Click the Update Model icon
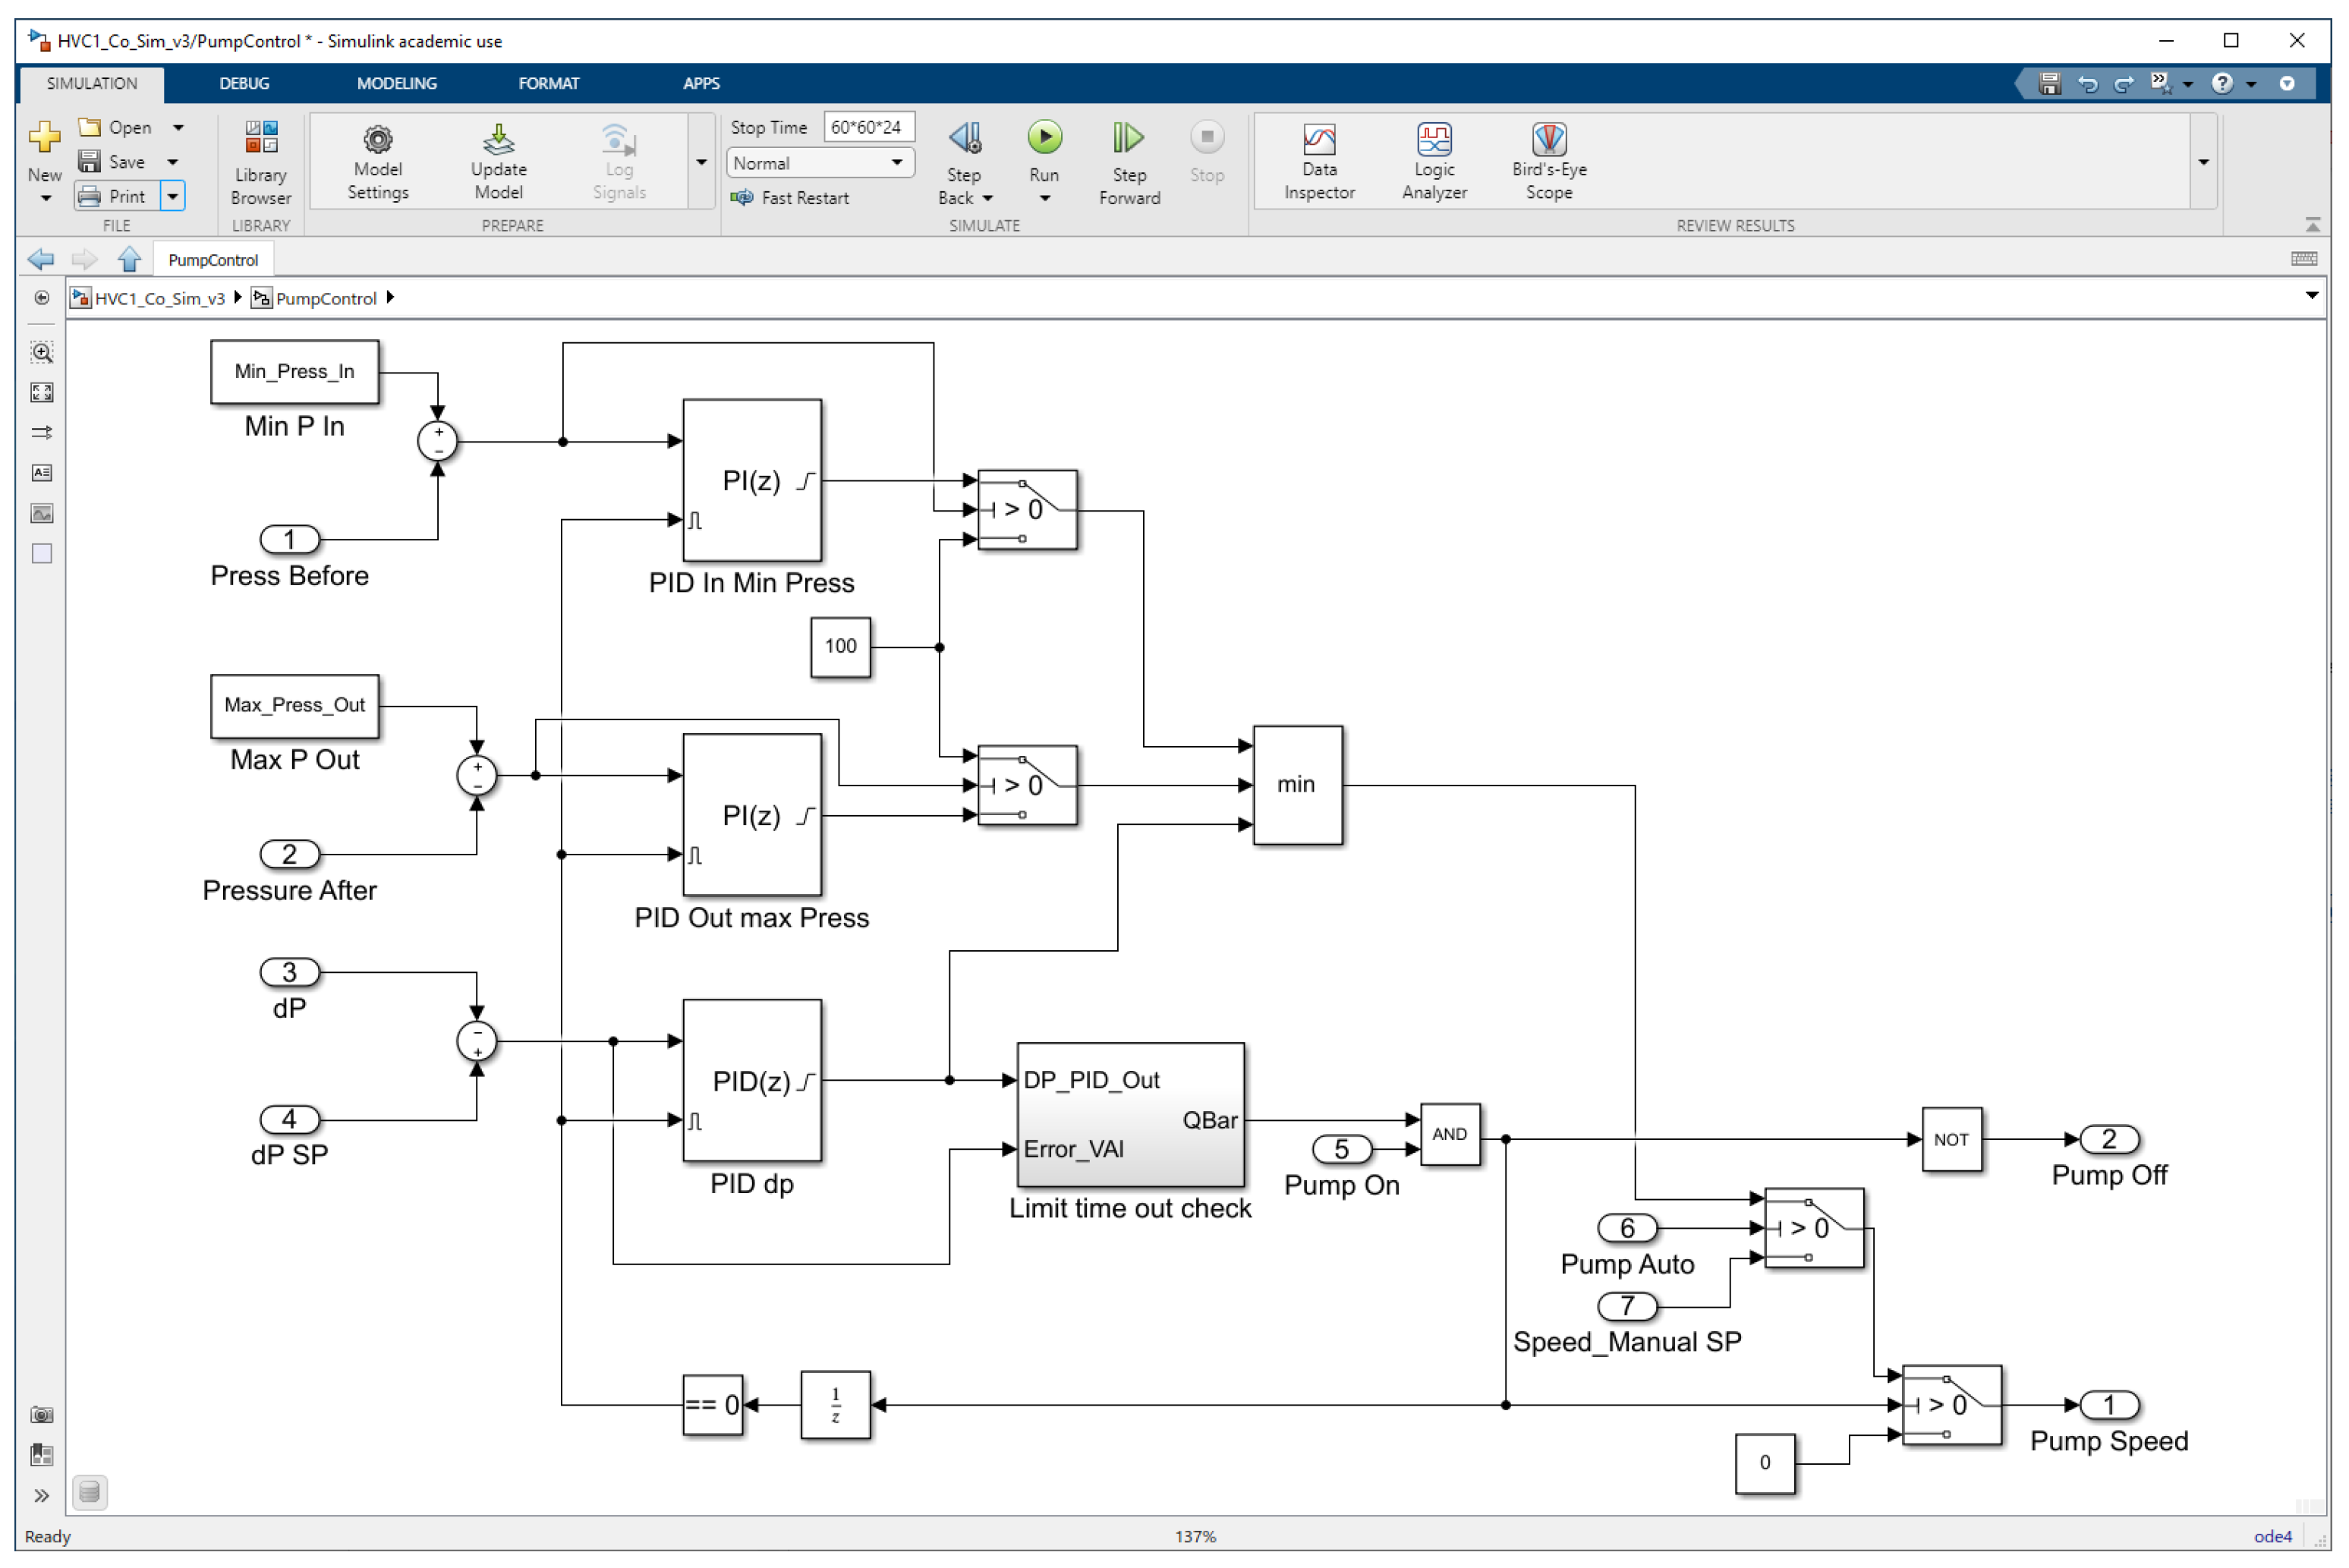The image size is (2349, 1568). 498,140
